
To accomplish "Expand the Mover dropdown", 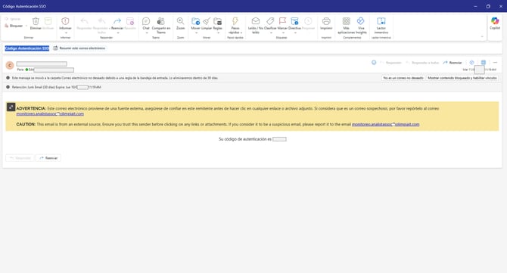I will click(196, 33).
